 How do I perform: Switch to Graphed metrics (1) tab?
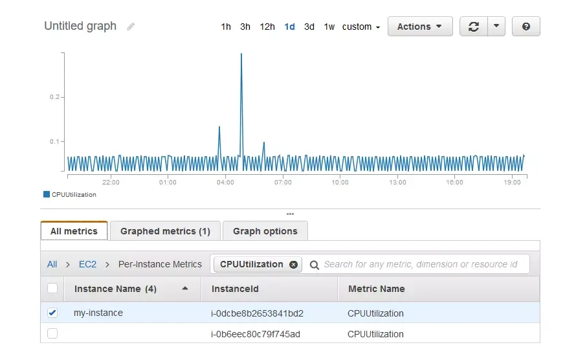pos(165,231)
